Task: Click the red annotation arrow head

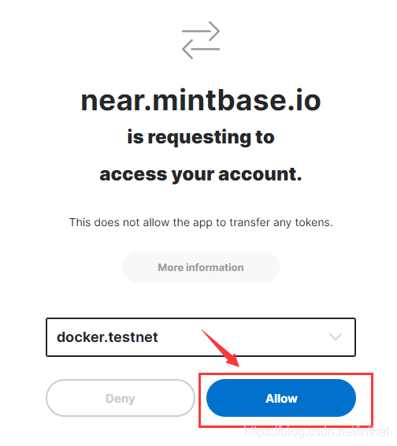Action: pyautogui.click(x=233, y=360)
